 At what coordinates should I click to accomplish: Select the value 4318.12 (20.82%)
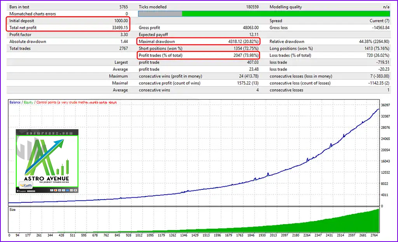[243, 41]
